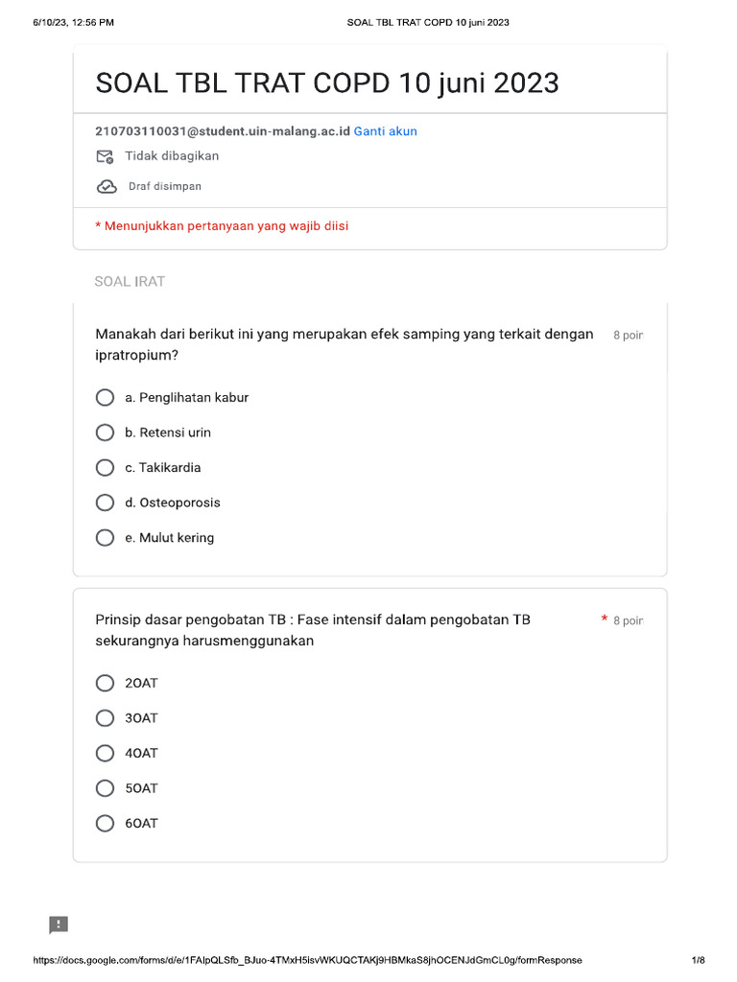Select 4OAT as the answer
The width and height of the screenshot is (737, 982).
(106, 753)
